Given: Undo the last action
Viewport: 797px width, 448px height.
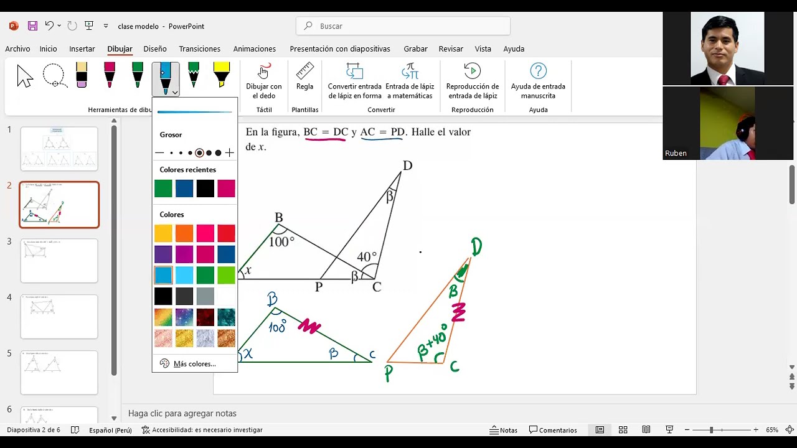Looking at the screenshot, I should (x=49, y=26).
